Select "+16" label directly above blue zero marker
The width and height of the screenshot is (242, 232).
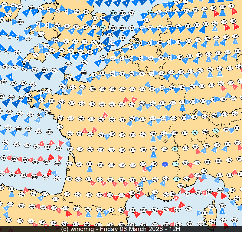[164, 149]
